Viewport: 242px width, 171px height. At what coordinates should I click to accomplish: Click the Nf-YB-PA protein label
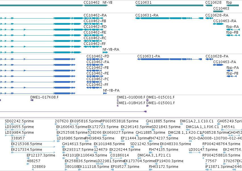pyautogui.click(x=111, y=90)
